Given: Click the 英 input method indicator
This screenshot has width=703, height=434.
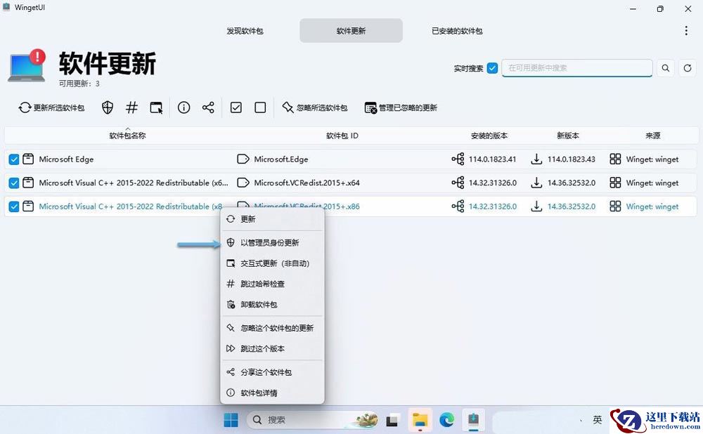Looking at the screenshot, I should pos(598,420).
